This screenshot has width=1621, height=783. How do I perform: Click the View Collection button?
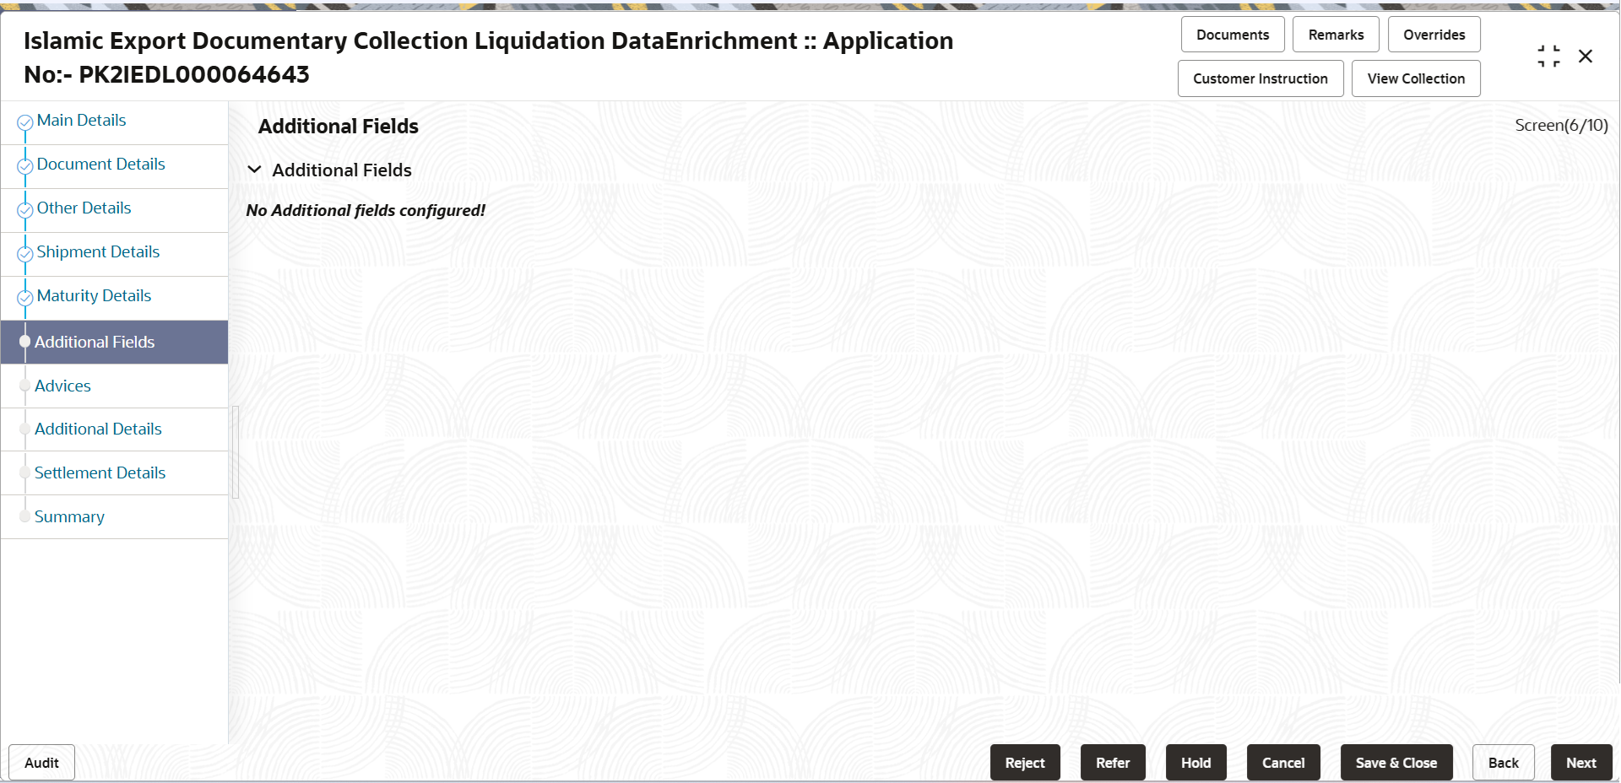[1415, 78]
